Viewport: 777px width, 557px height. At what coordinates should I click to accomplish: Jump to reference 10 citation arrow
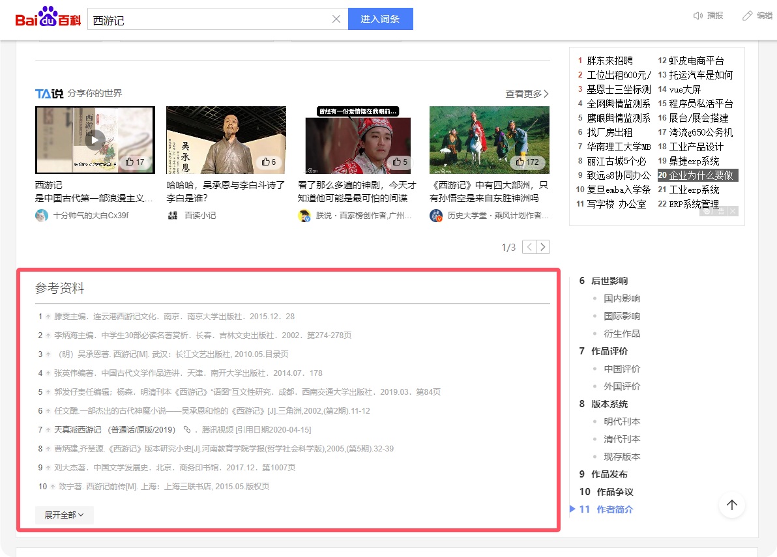point(53,487)
